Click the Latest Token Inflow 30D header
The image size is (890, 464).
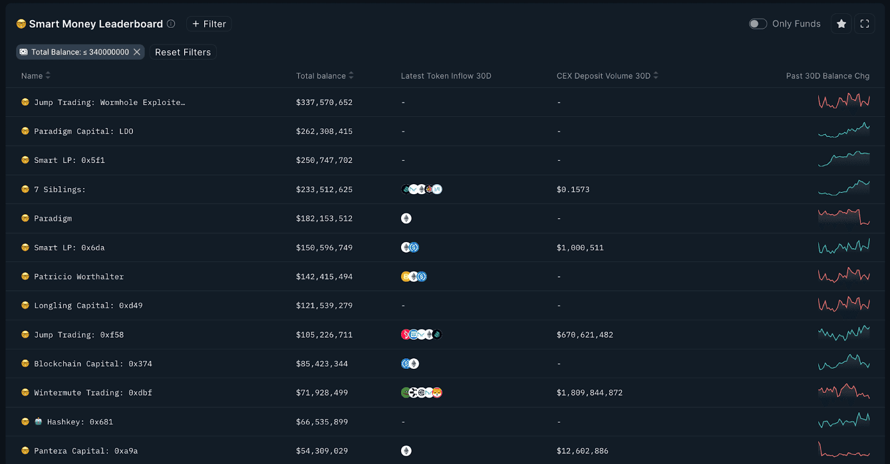446,76
